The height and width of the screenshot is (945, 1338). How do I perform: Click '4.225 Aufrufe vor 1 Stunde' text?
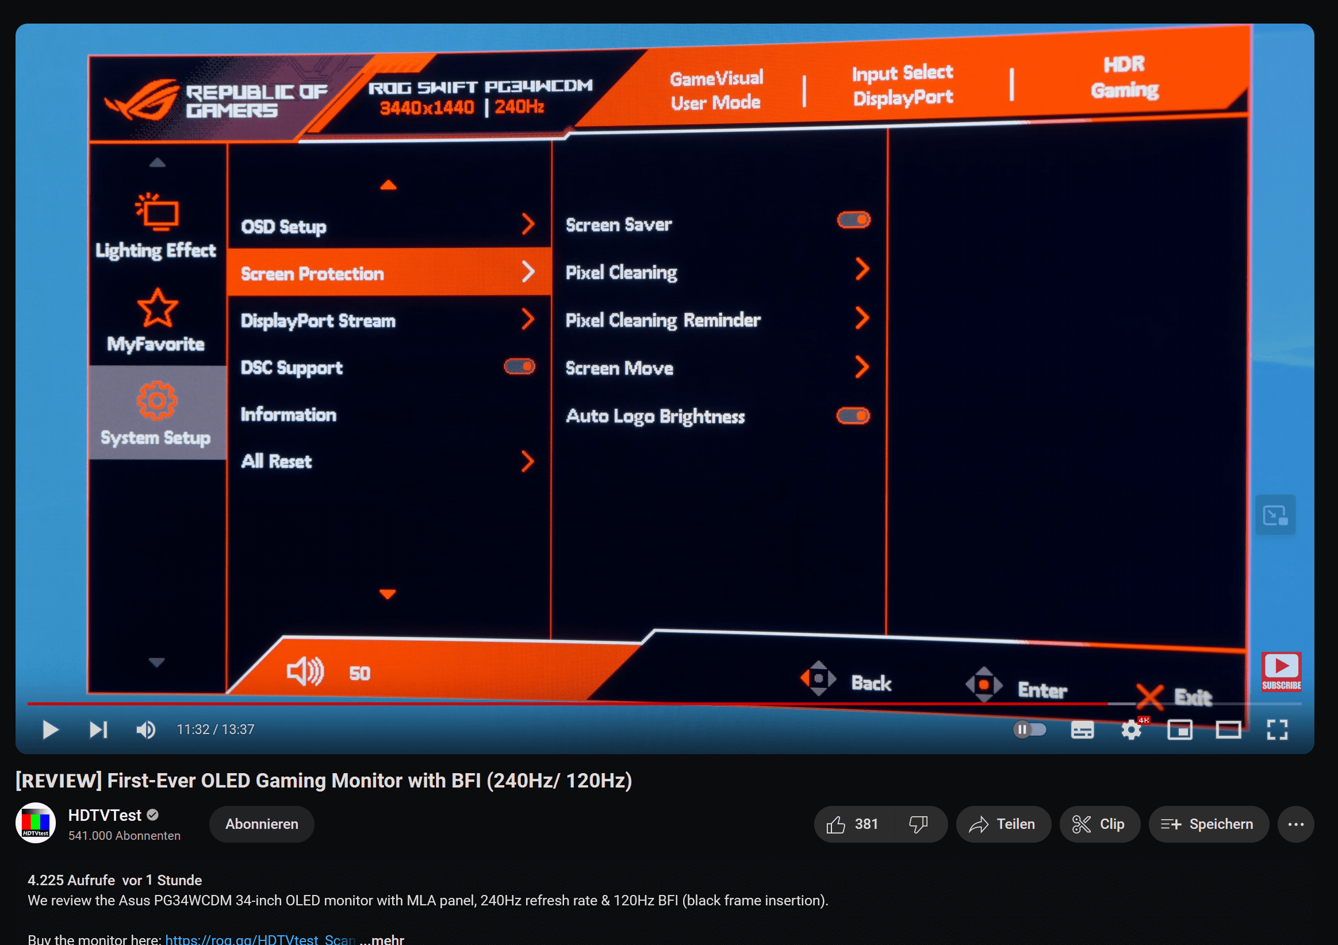coord(115,879)
